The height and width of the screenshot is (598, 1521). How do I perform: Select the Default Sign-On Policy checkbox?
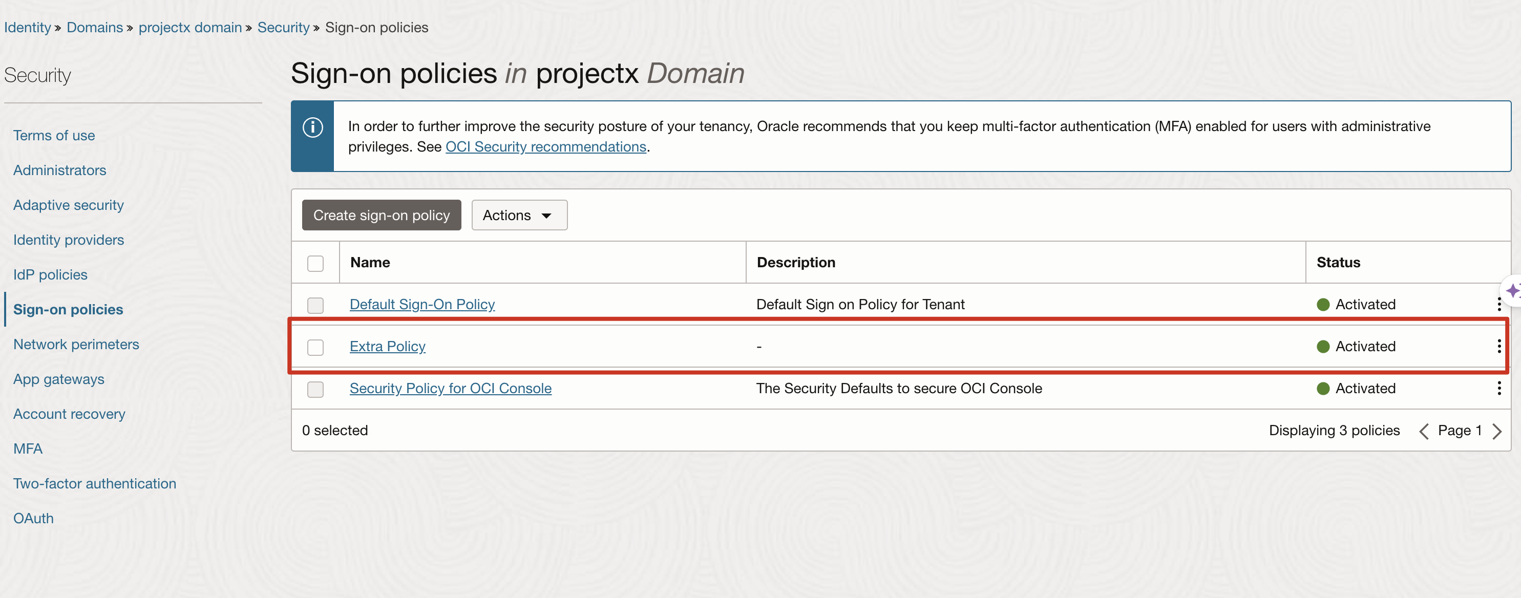click(315, 305)
